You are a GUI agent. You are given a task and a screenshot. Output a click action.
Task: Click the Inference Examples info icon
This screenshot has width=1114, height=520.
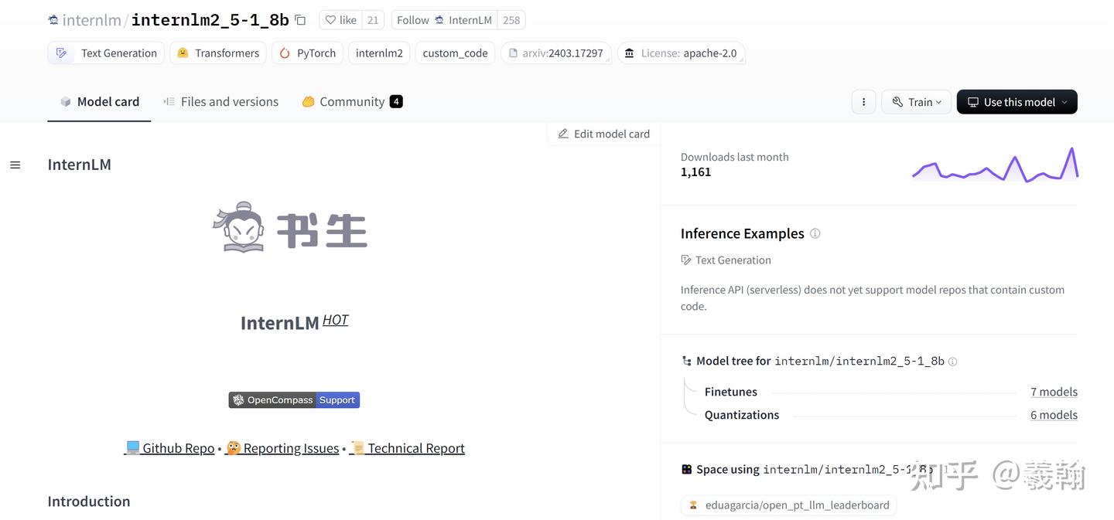click(x=815, y=233)
